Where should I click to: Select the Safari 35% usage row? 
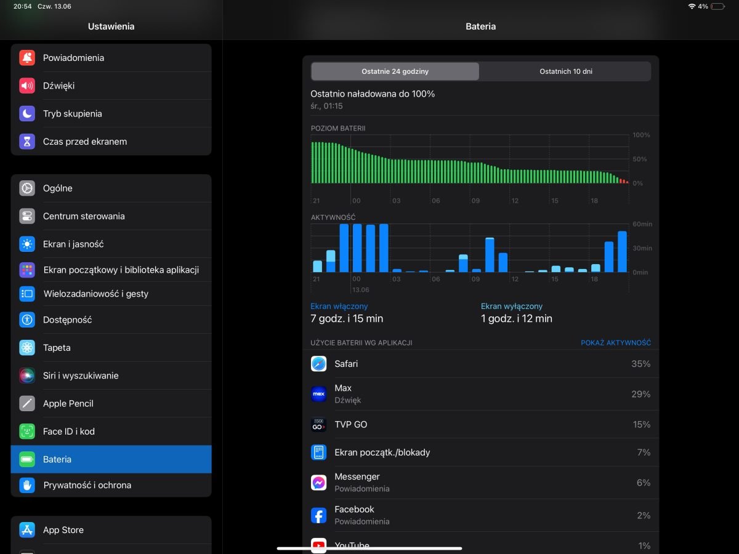[x=480, y=364]
